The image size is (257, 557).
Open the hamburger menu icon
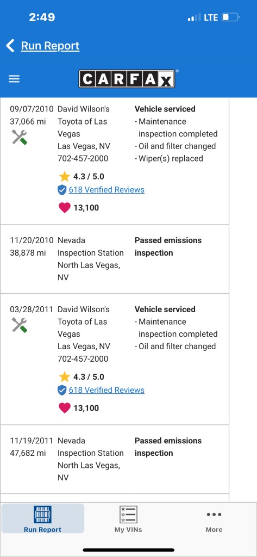click(x=14, y=79)
